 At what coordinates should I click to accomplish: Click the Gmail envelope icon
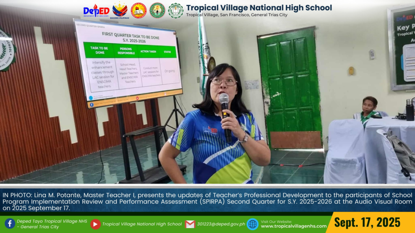(x=190, y=224)
